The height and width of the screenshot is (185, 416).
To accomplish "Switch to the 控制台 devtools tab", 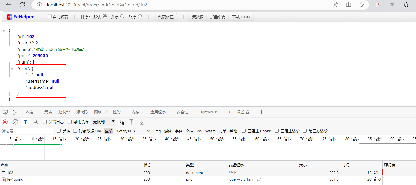I will point(64,112).
